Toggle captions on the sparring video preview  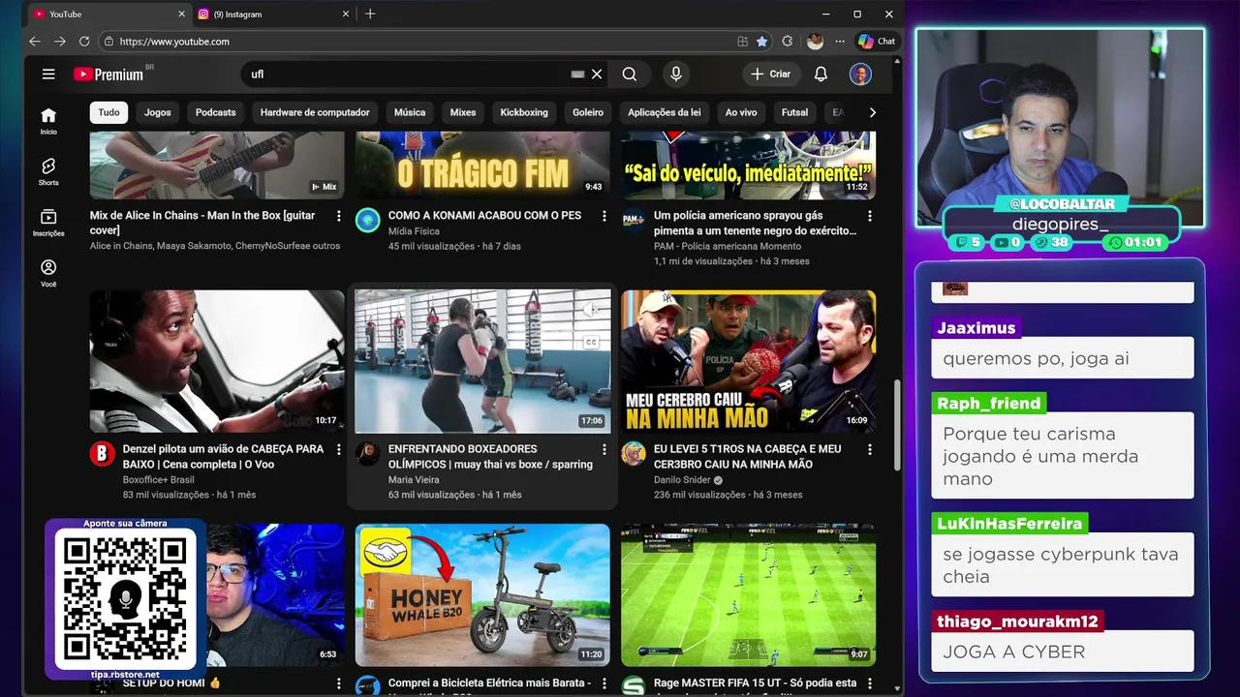[590, 342]
